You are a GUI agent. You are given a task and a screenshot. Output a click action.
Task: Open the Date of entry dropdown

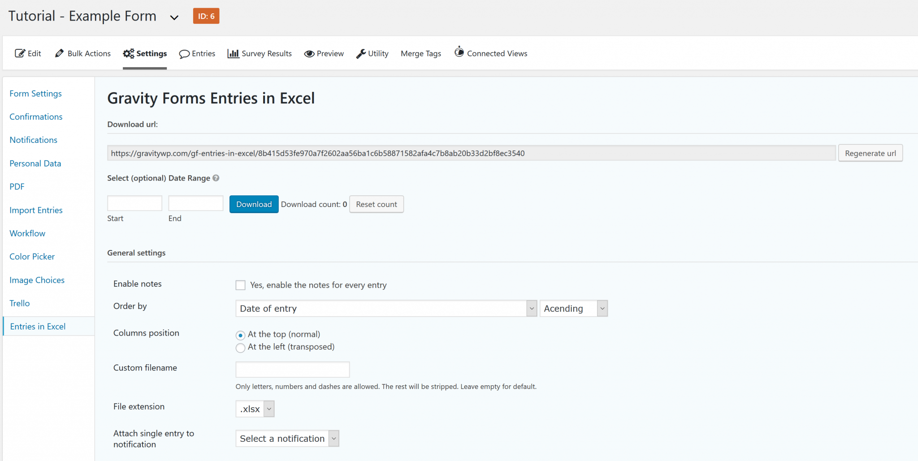[386, 309]
